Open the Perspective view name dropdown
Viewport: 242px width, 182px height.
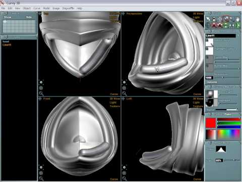[134, 14]
